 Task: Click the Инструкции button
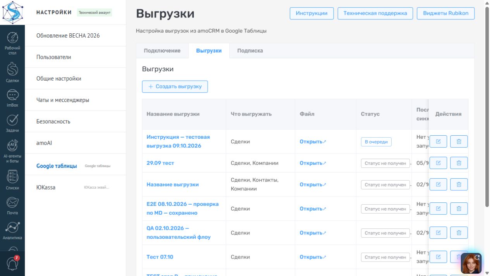coord(312,13)
